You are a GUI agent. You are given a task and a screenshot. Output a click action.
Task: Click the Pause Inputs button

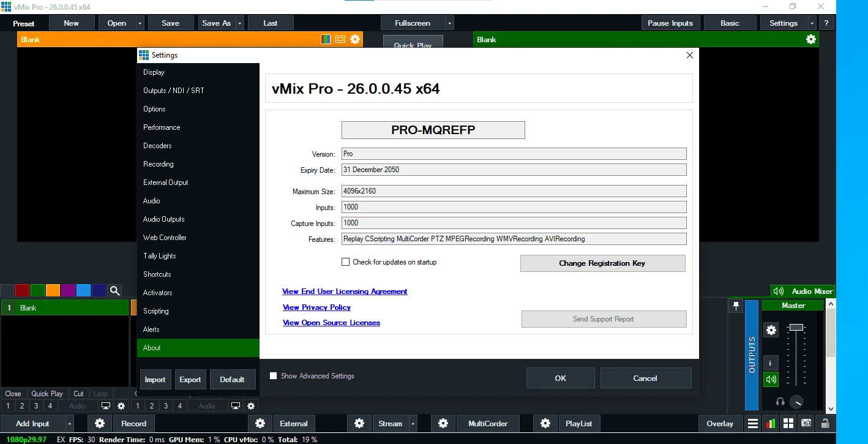click(670, 23)
